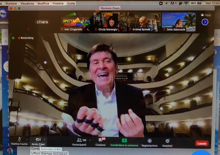
Task: Click the green shield encryption icon
Action: pyautogui.click(x=13, y=38)
